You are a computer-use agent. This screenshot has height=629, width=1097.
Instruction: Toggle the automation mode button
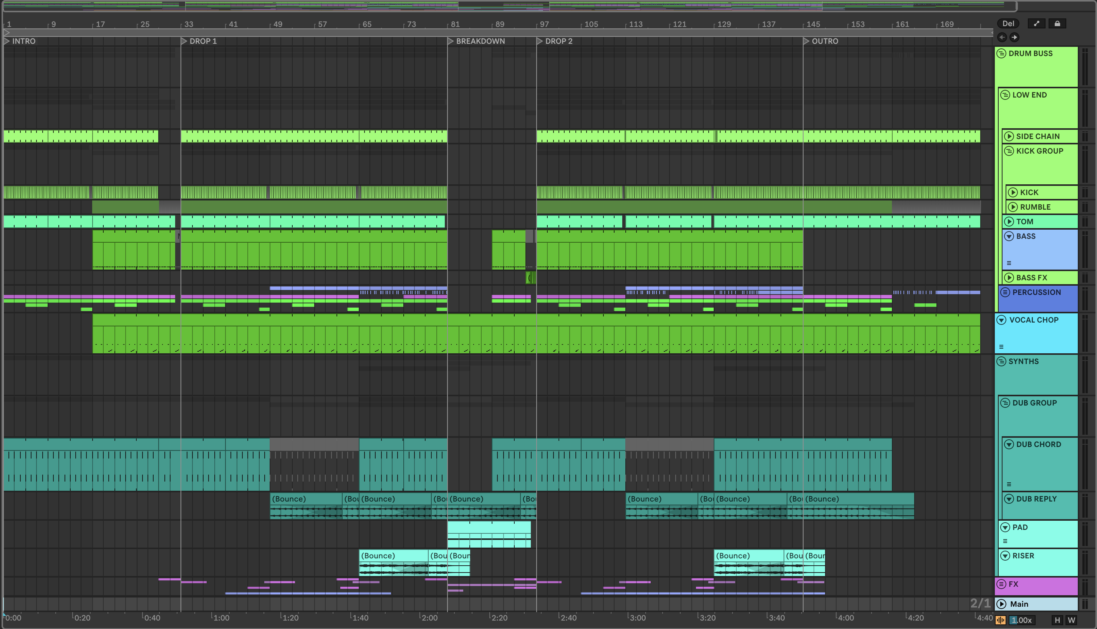(1036, 24)
